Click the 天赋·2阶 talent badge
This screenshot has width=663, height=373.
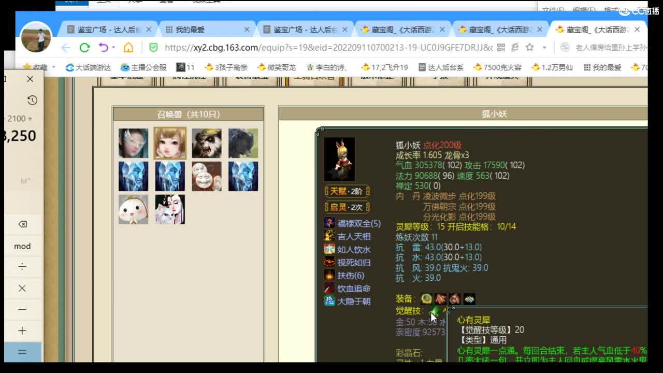point(347,191)
